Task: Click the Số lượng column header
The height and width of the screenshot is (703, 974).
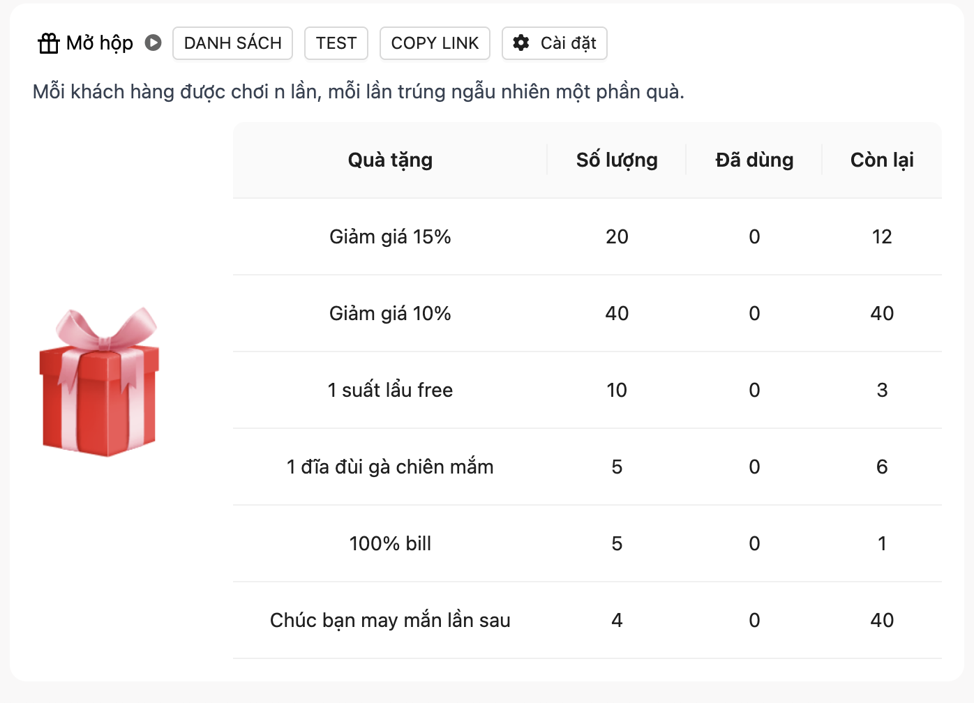Action: [x=617, y=160]
